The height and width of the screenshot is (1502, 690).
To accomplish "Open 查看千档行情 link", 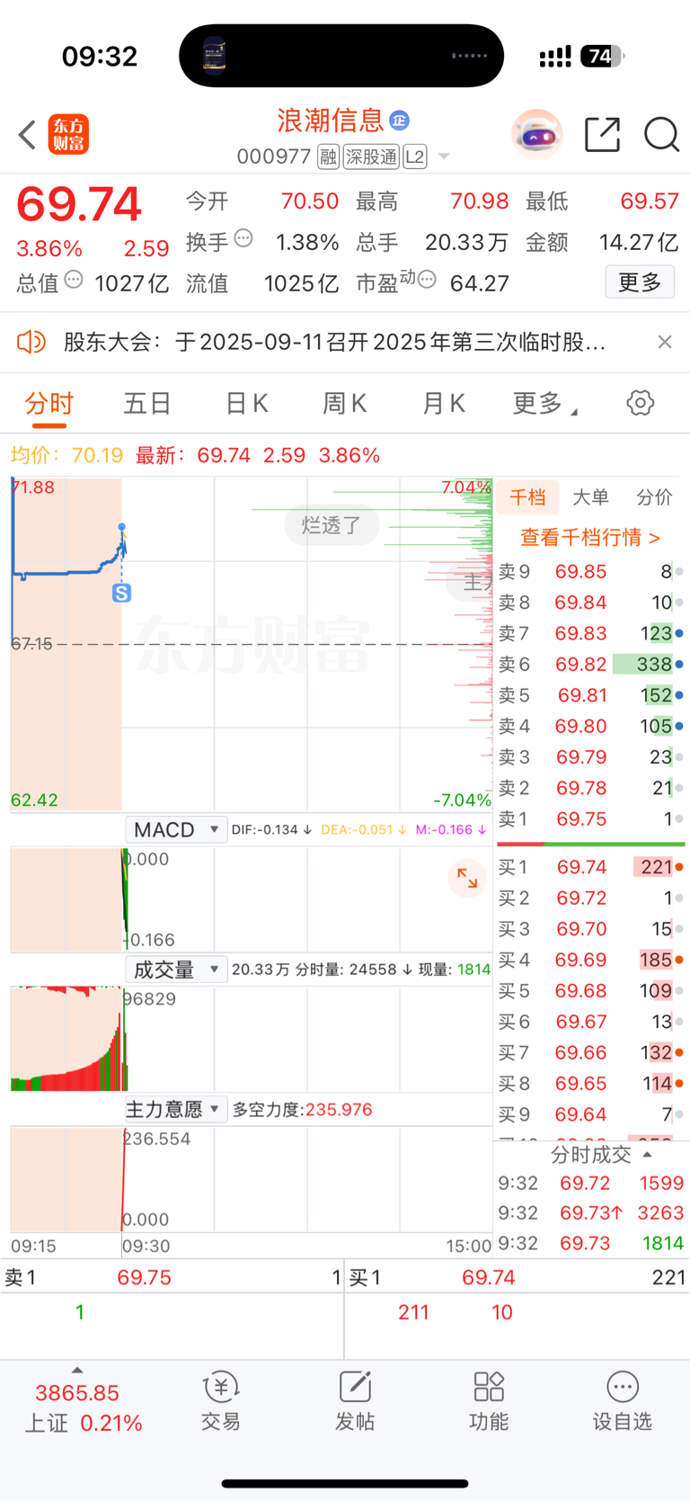I will pyautogui.click(x=590, y=537).
